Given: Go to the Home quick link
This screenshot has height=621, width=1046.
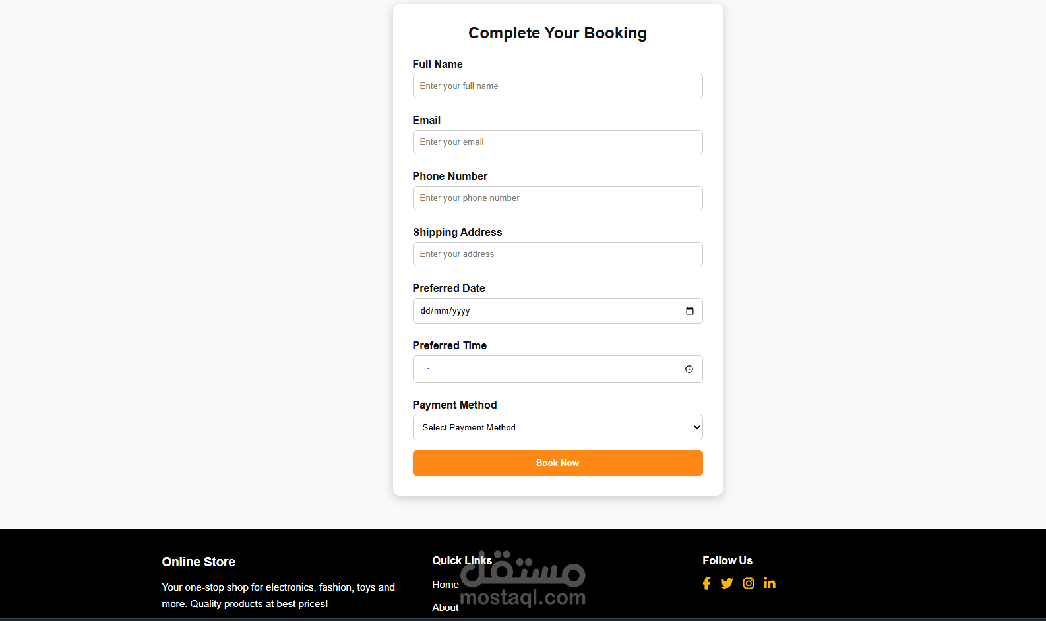Looking at the screenshot, I should (x=445, y=585).
